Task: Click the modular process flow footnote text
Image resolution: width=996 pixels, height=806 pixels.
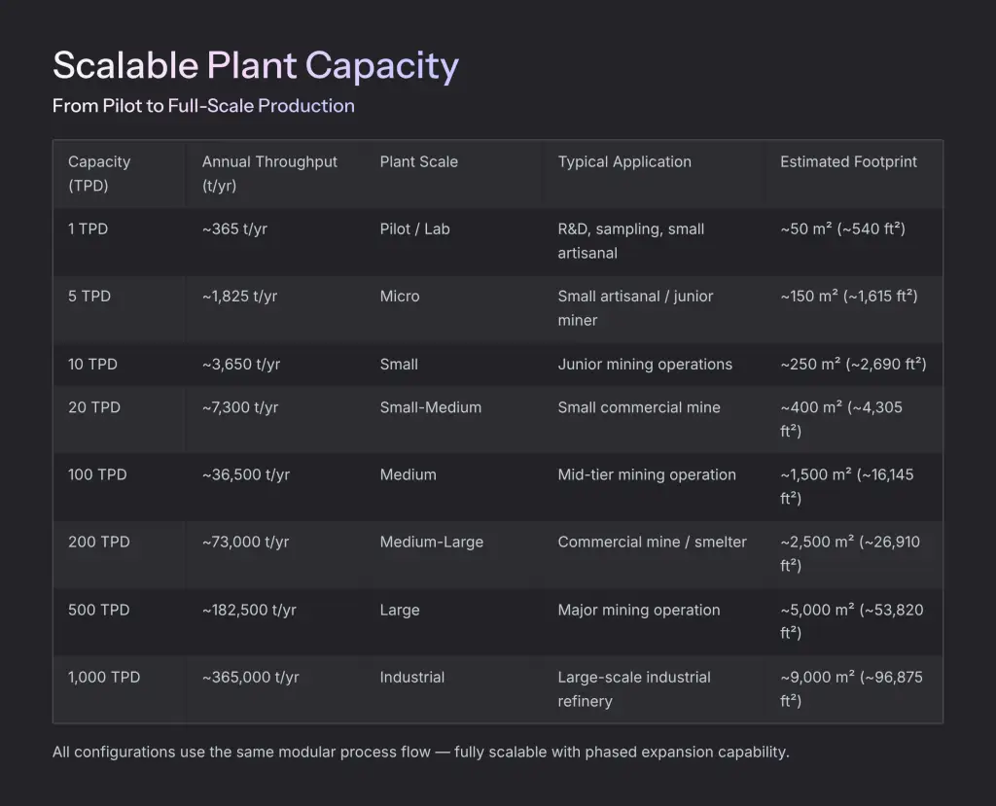Action: pos(420,753)
